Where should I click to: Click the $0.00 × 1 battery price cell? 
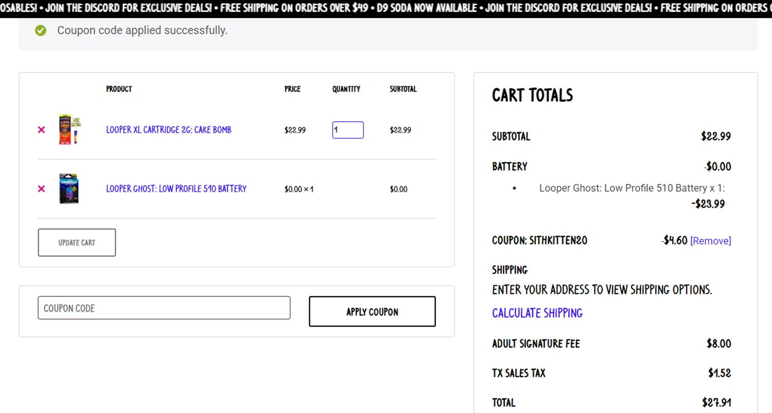pos(299,189)
